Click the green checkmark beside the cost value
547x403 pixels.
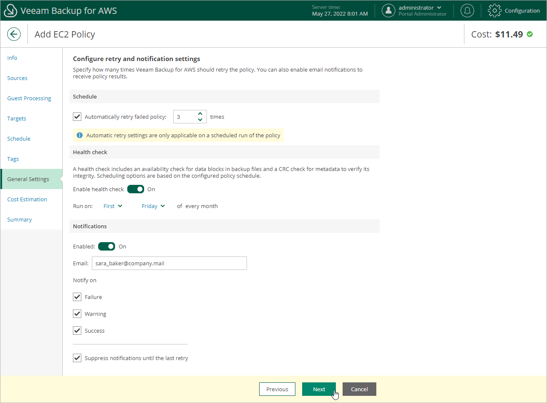pyautogui.click(x=530, y=34)
